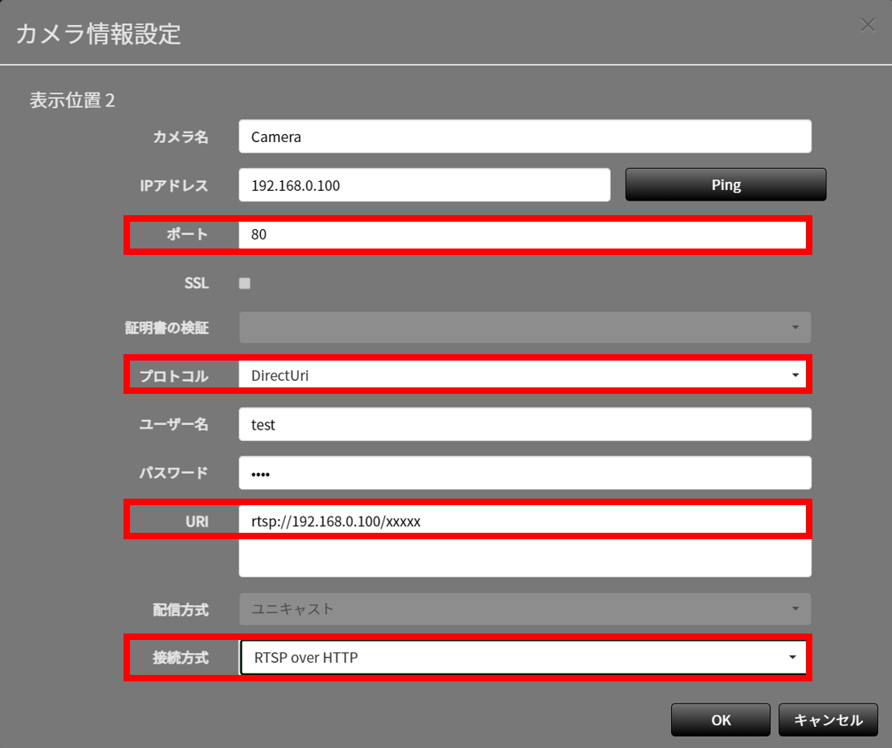
Task: Open the 接続方式 dropdown RTSP over HTTP
Action: pyautogui.click(x=523, y=658)
